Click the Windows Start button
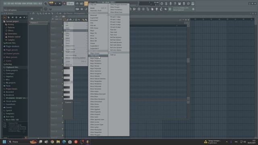 click(x=4, y=142)
